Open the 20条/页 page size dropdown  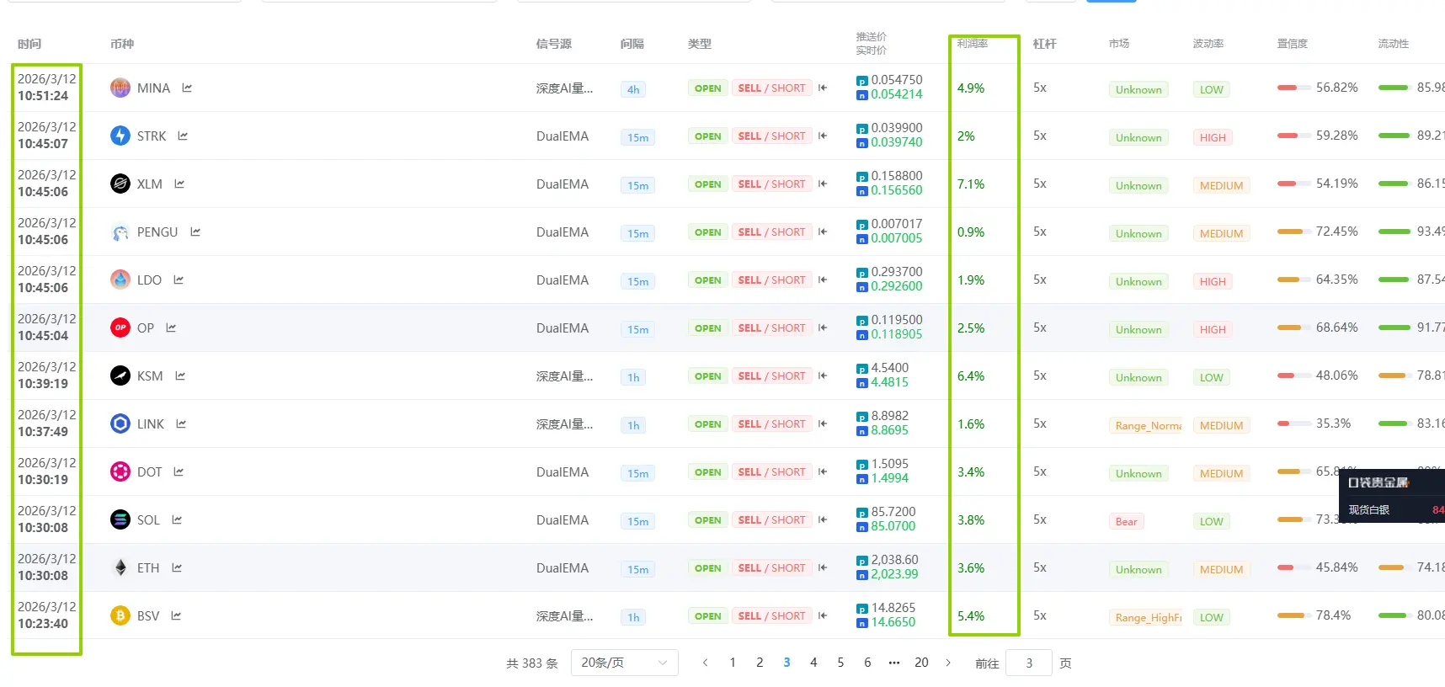click(624, 663)
